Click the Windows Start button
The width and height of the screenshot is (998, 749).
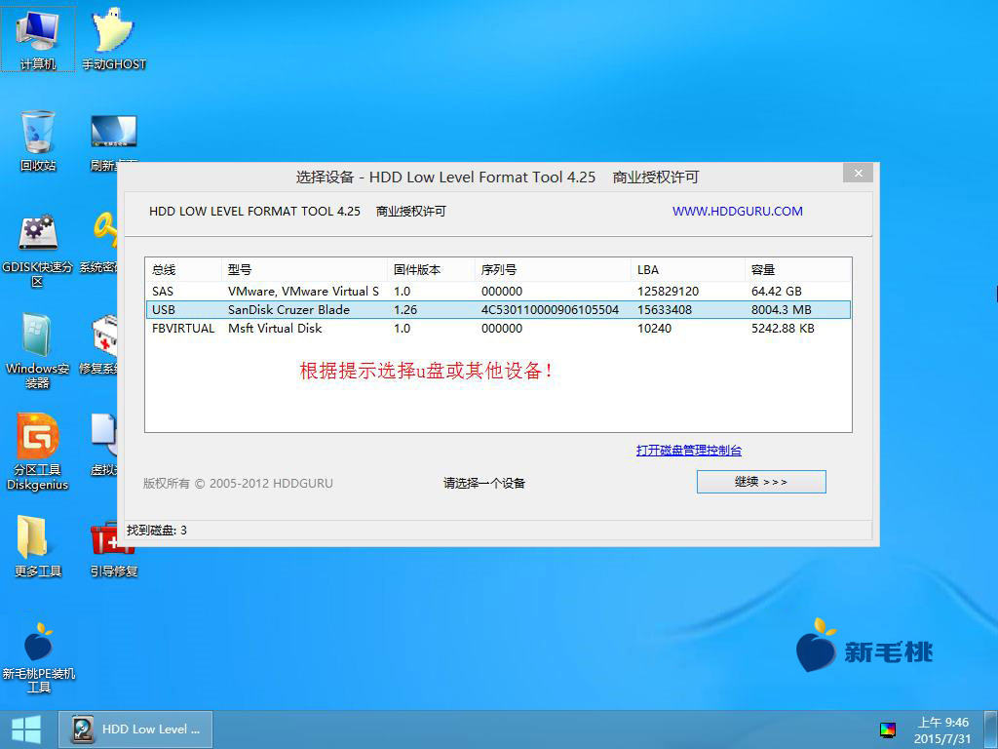click(26, 729)
